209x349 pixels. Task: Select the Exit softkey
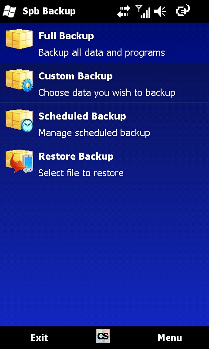pyautogui.click(x=39, y=338)
